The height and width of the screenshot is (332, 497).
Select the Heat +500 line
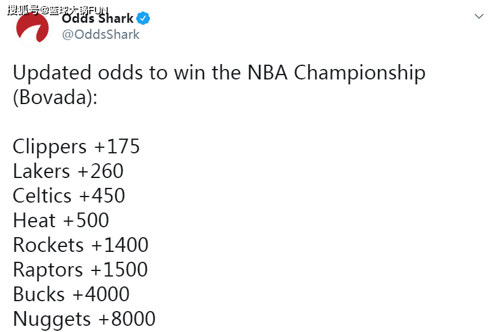tap(61, 221)
